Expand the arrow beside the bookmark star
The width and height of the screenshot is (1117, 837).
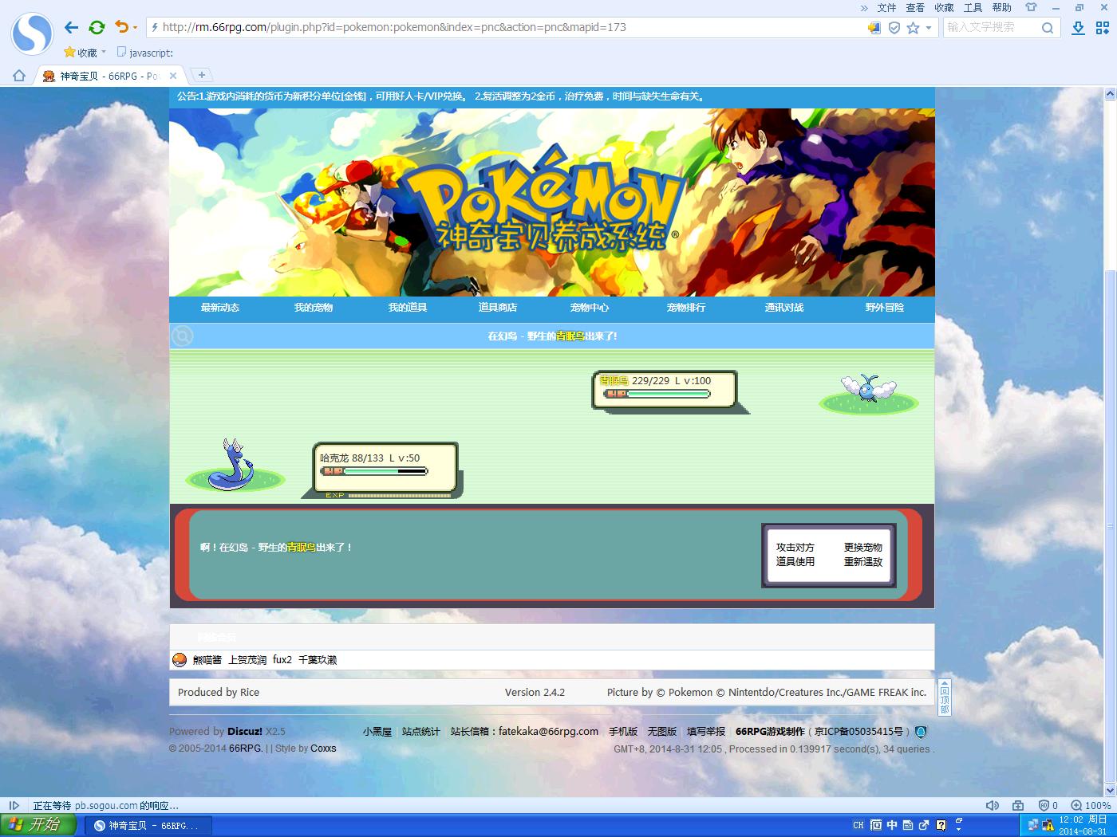point(928,28)
